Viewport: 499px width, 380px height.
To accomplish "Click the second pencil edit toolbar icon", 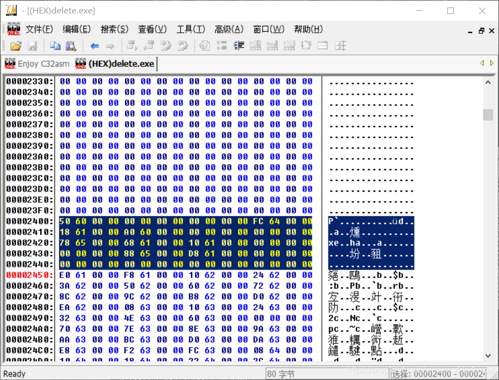I will pos(182,46).
